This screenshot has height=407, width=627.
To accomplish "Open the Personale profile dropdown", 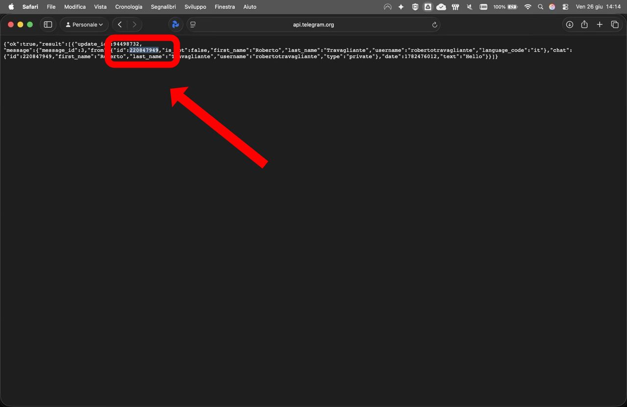I will pos(84,24).
